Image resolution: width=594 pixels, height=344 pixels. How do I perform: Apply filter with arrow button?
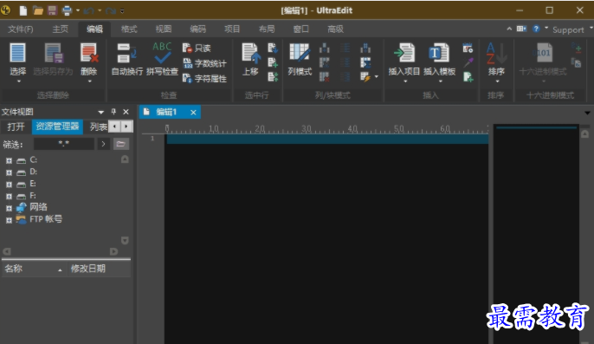coord(103,144)
